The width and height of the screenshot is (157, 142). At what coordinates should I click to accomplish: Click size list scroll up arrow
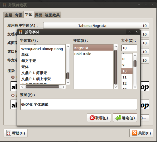pos(135,55)
